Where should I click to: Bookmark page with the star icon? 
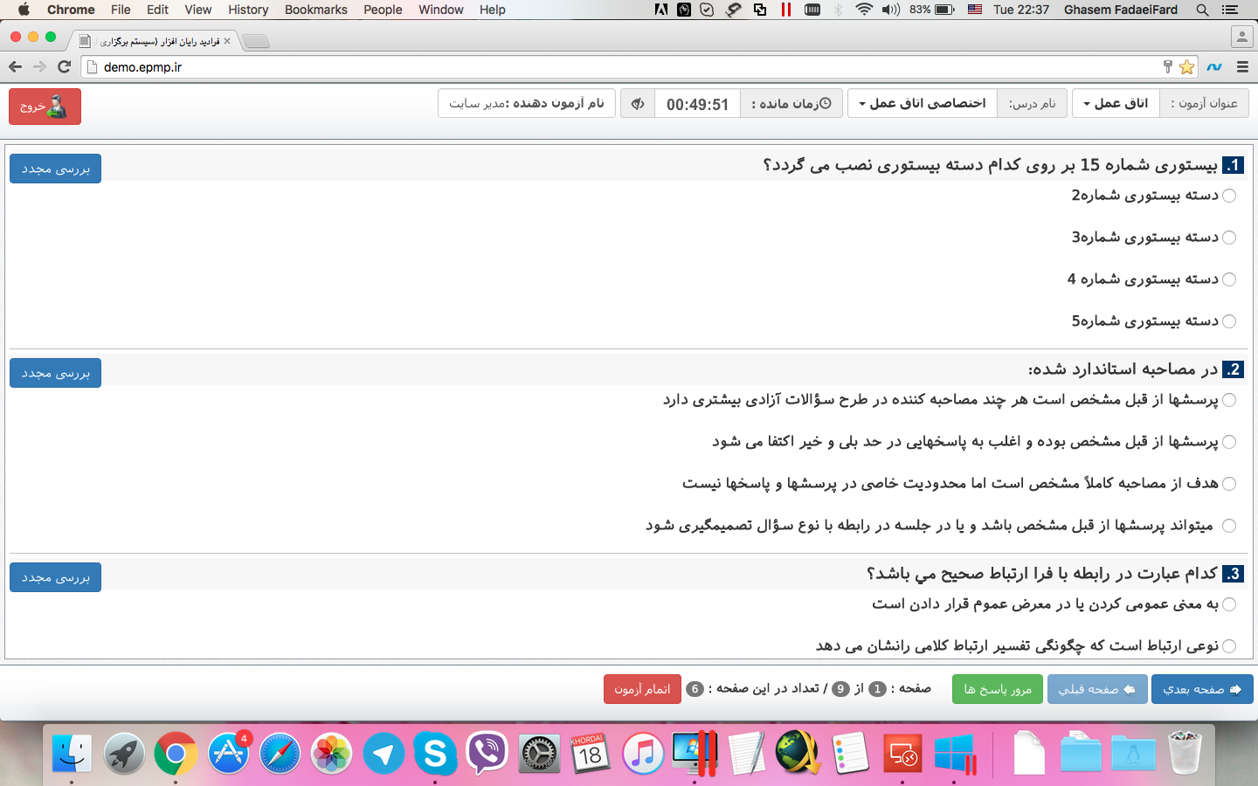[1186, 66]
